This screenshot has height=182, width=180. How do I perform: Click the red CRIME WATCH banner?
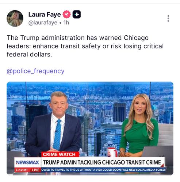point(59,154)
